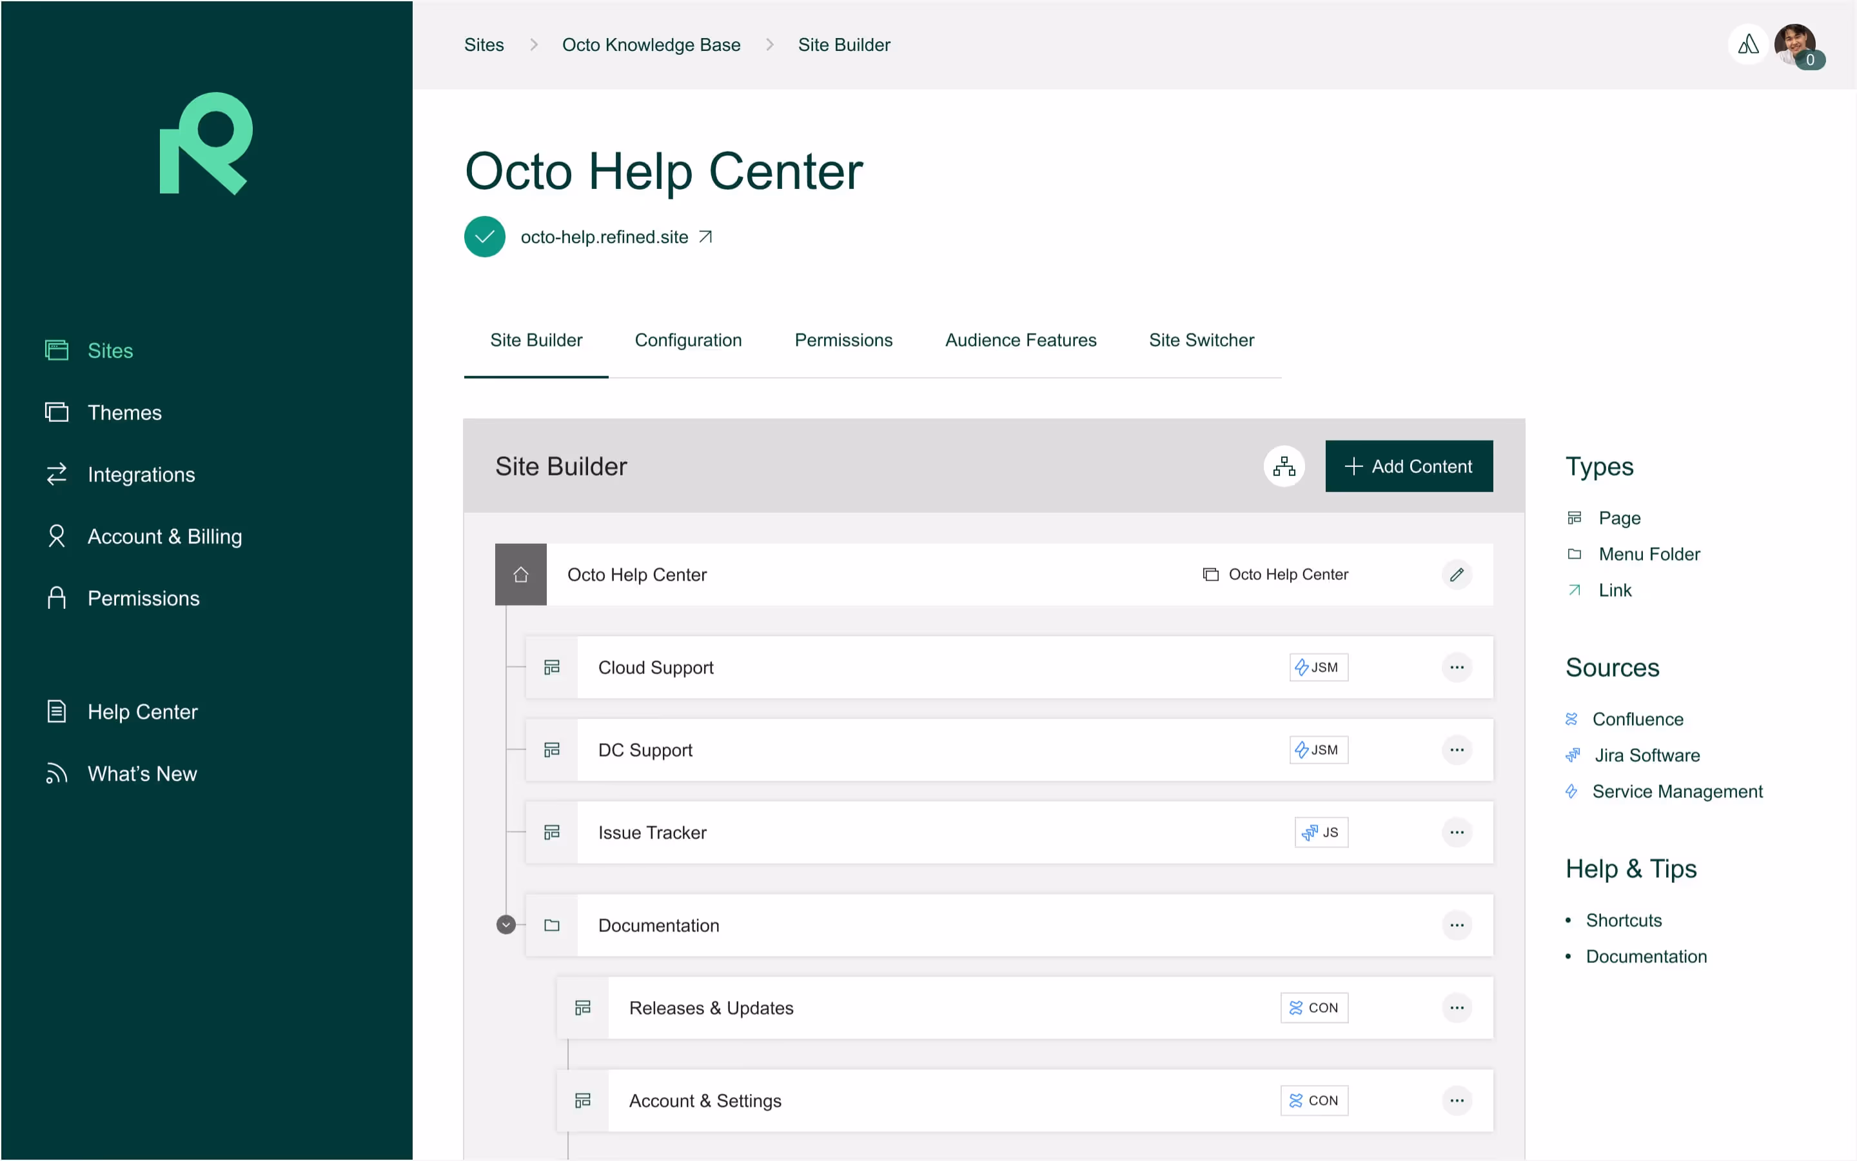Click the Refined R logo
Image resolution: width=1857 pixels, height=1161 pixels.
click(206, 144)
